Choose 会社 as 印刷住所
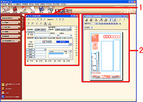The image size is (143, 102). pos(63,30)
